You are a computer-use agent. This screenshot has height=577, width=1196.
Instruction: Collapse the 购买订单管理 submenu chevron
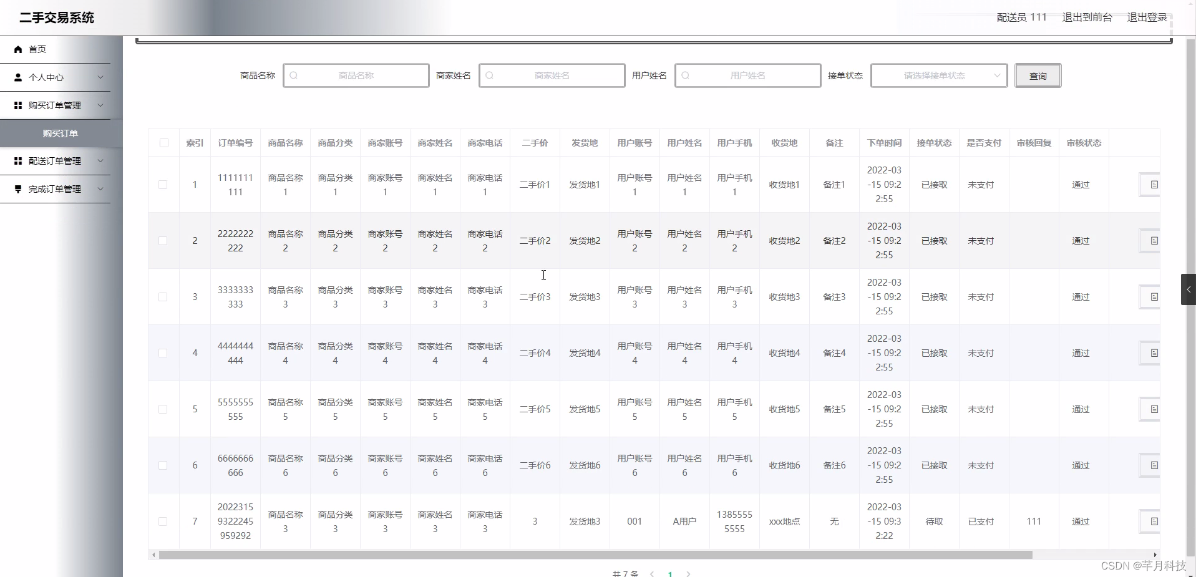tap(100, 105)
